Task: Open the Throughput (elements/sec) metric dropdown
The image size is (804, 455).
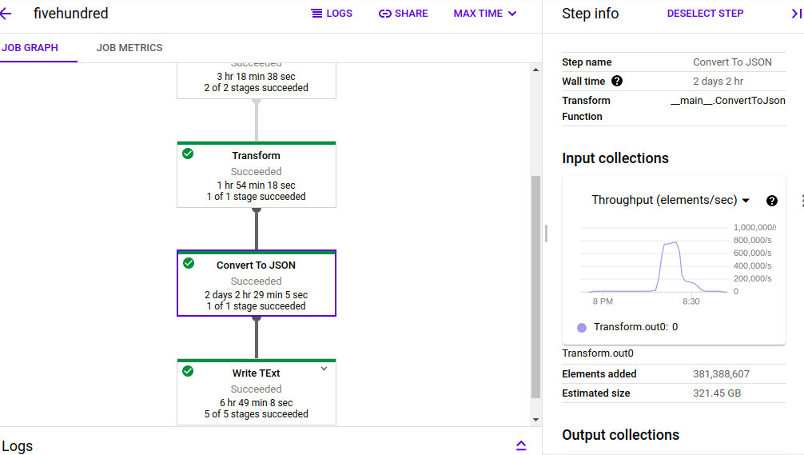Action: pyautogui.click(x=670, y=201)
